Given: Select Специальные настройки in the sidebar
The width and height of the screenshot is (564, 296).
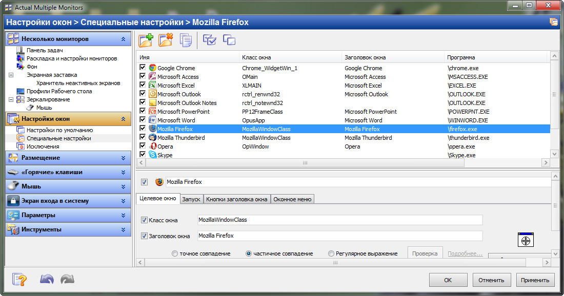Looking at the screenshot, I should click(58, 138).
